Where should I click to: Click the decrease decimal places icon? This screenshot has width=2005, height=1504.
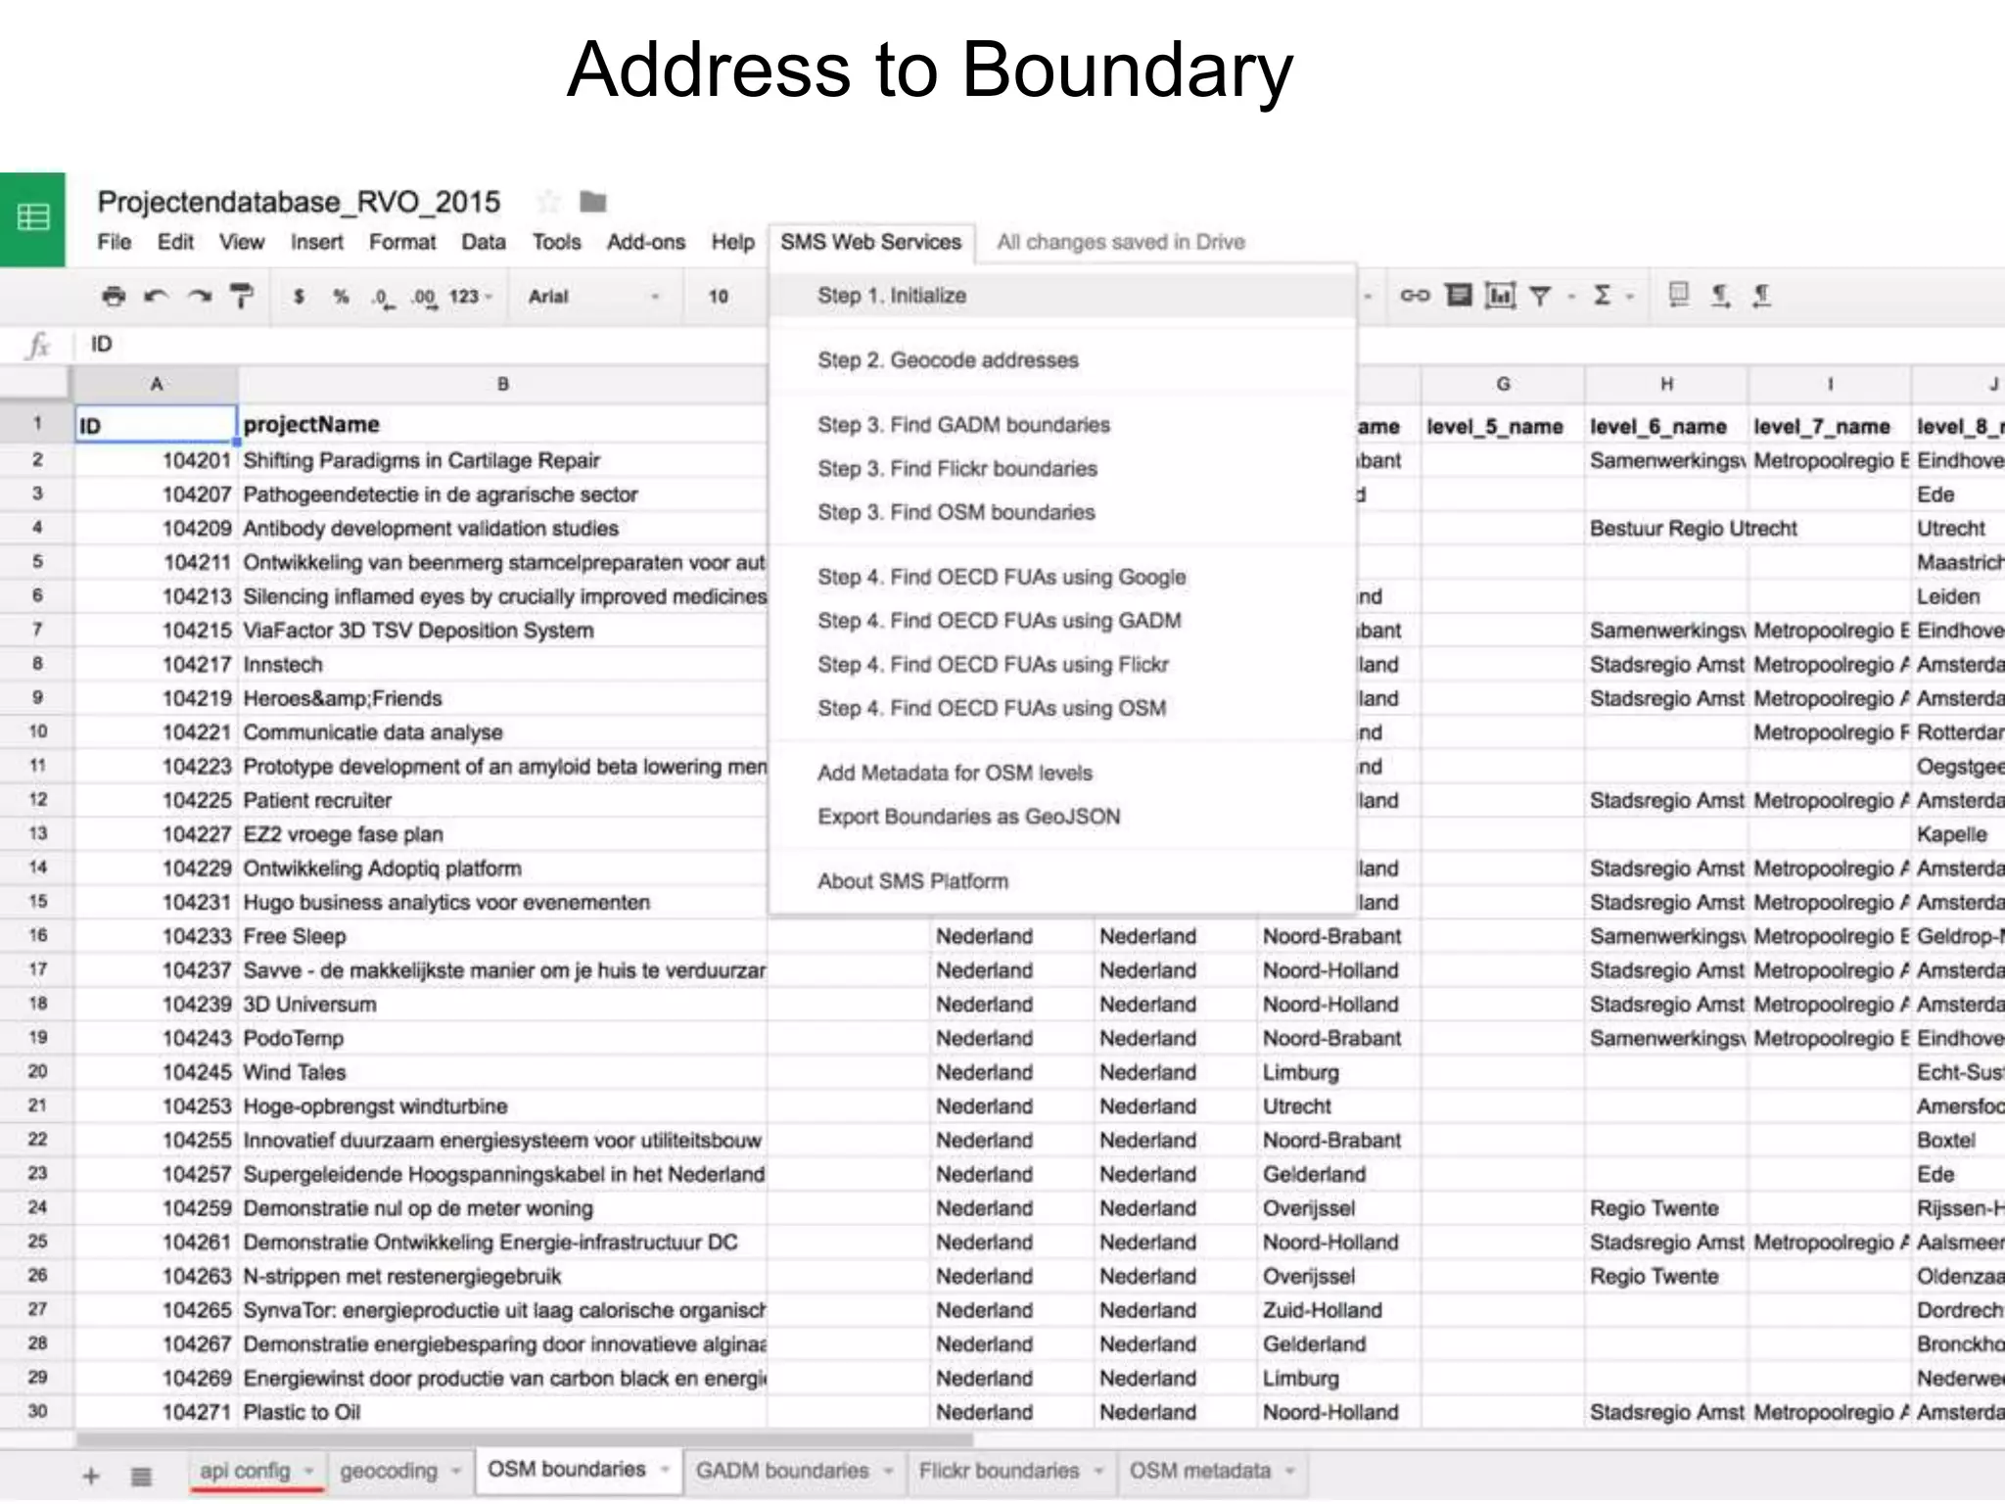coord(383,297)
